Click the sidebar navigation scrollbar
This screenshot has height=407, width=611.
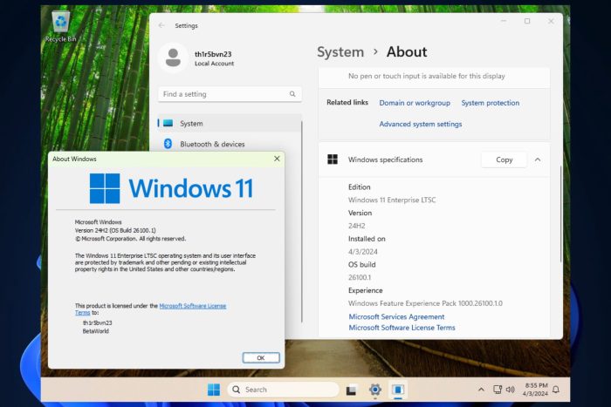[302, 221]
